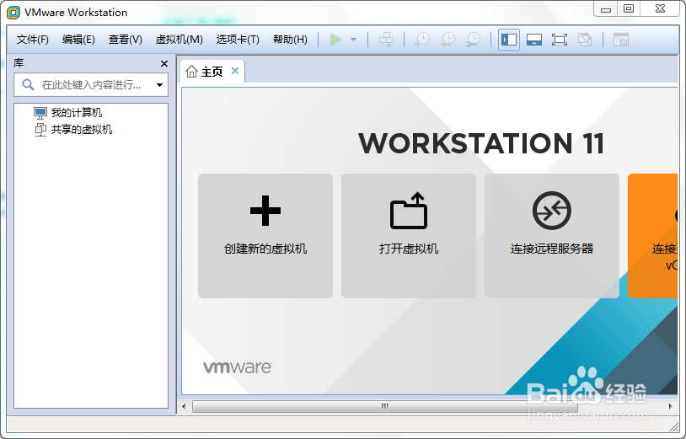The width and height of the screenshot is (686, 439).
Task: Select 我的计算机 in the library tree
Action: click(67, 113)
